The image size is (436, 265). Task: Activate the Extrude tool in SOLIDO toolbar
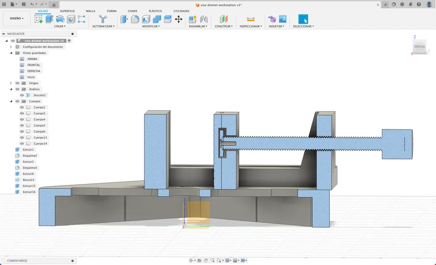[x=50, y=19]
